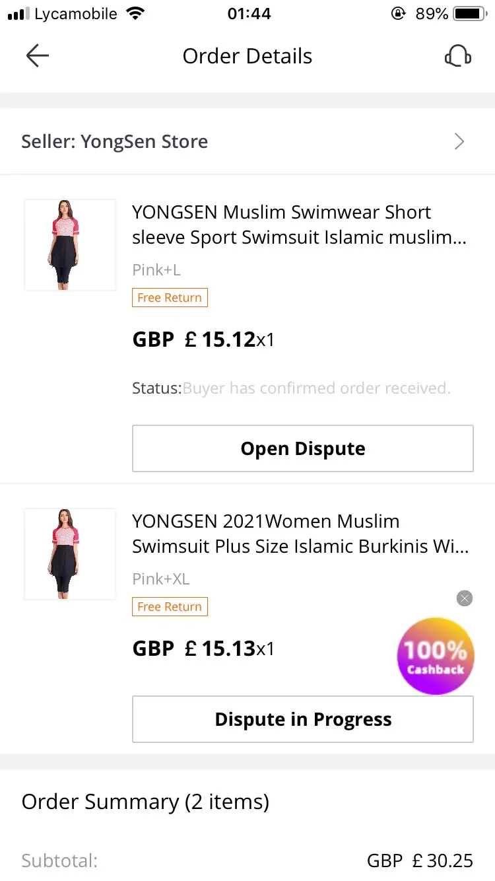Open the Pink+L swimsuit thumbnail
This screenshot has height=881, width=495.
[70, 245]
